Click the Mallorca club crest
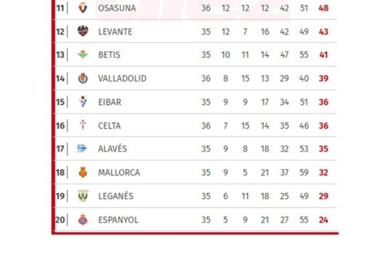This screenshot has height=259, width=390. pyautogui.click(x=83, y=172)
